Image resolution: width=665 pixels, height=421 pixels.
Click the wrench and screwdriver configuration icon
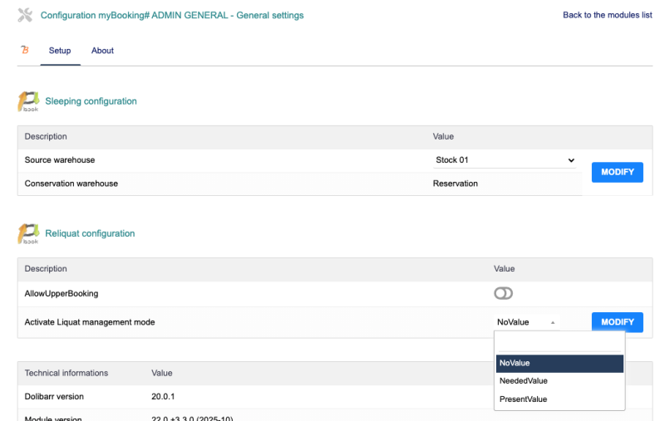pyautogui.click(x=25, y=16)
